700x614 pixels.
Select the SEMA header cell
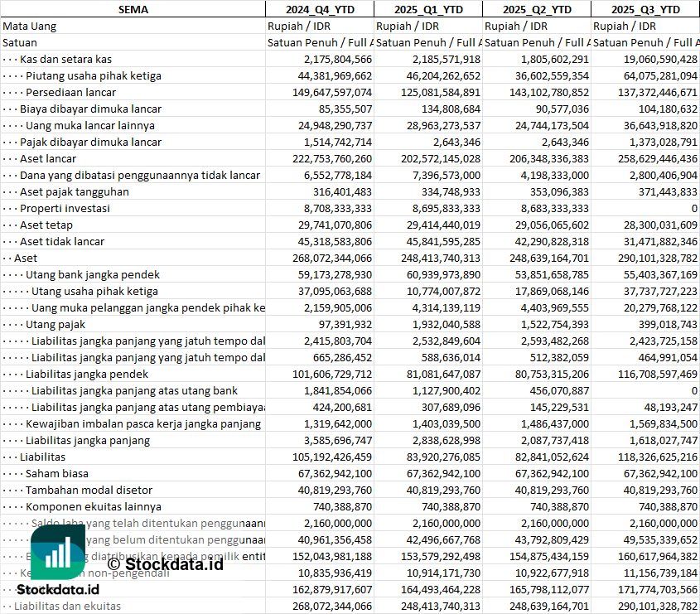point(133,9)
